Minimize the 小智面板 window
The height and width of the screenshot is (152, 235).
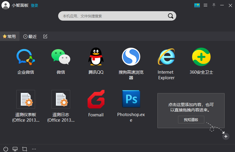222,5
